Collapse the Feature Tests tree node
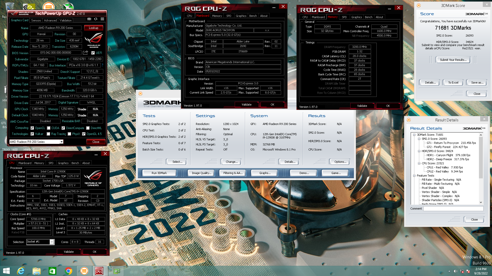492x276 pixels. 414,176
